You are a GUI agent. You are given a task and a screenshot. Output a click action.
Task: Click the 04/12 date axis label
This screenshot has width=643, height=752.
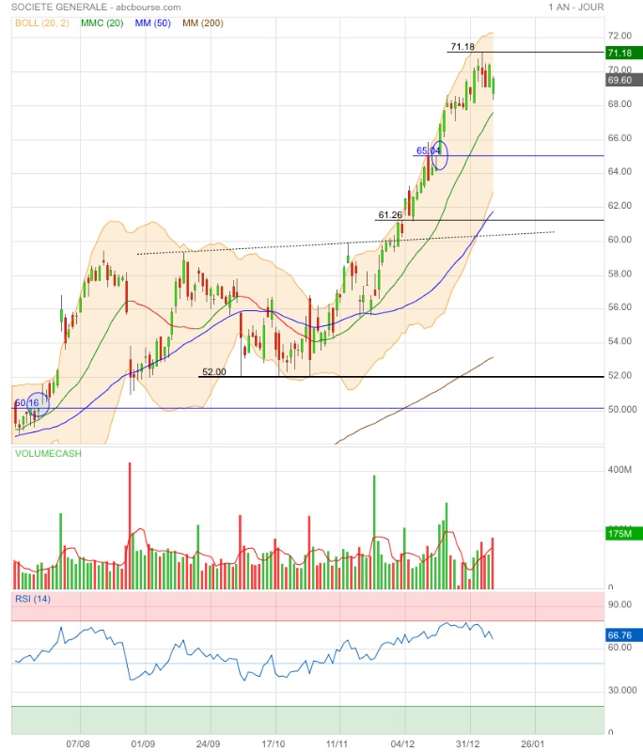[402, 744]
